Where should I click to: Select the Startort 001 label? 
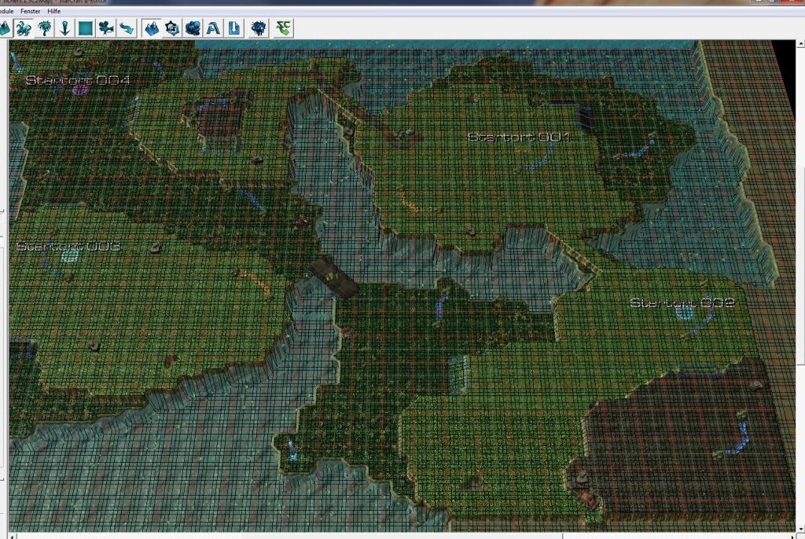[518, 137]
